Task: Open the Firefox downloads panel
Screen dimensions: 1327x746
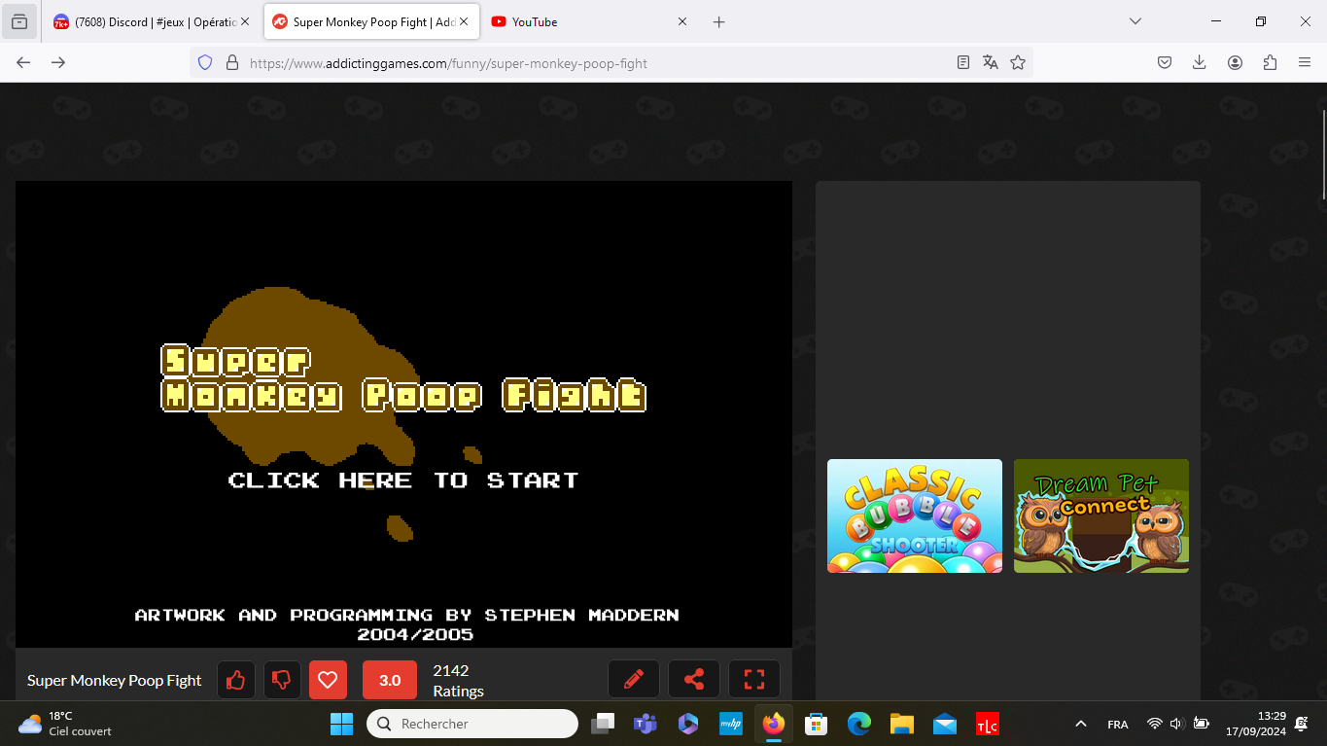Action: coord(1200,62)
